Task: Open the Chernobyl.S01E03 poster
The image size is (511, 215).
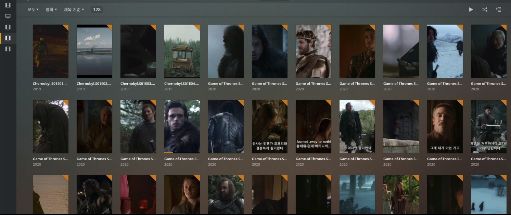Action: tap(138, 51)
